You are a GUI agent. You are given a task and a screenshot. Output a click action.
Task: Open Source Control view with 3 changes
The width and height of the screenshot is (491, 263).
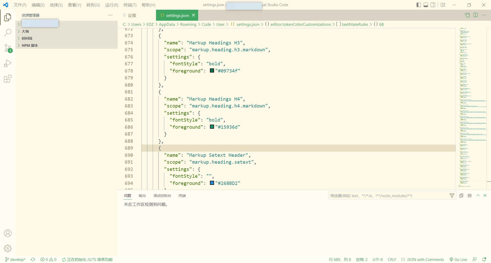(x=8, y=48)
